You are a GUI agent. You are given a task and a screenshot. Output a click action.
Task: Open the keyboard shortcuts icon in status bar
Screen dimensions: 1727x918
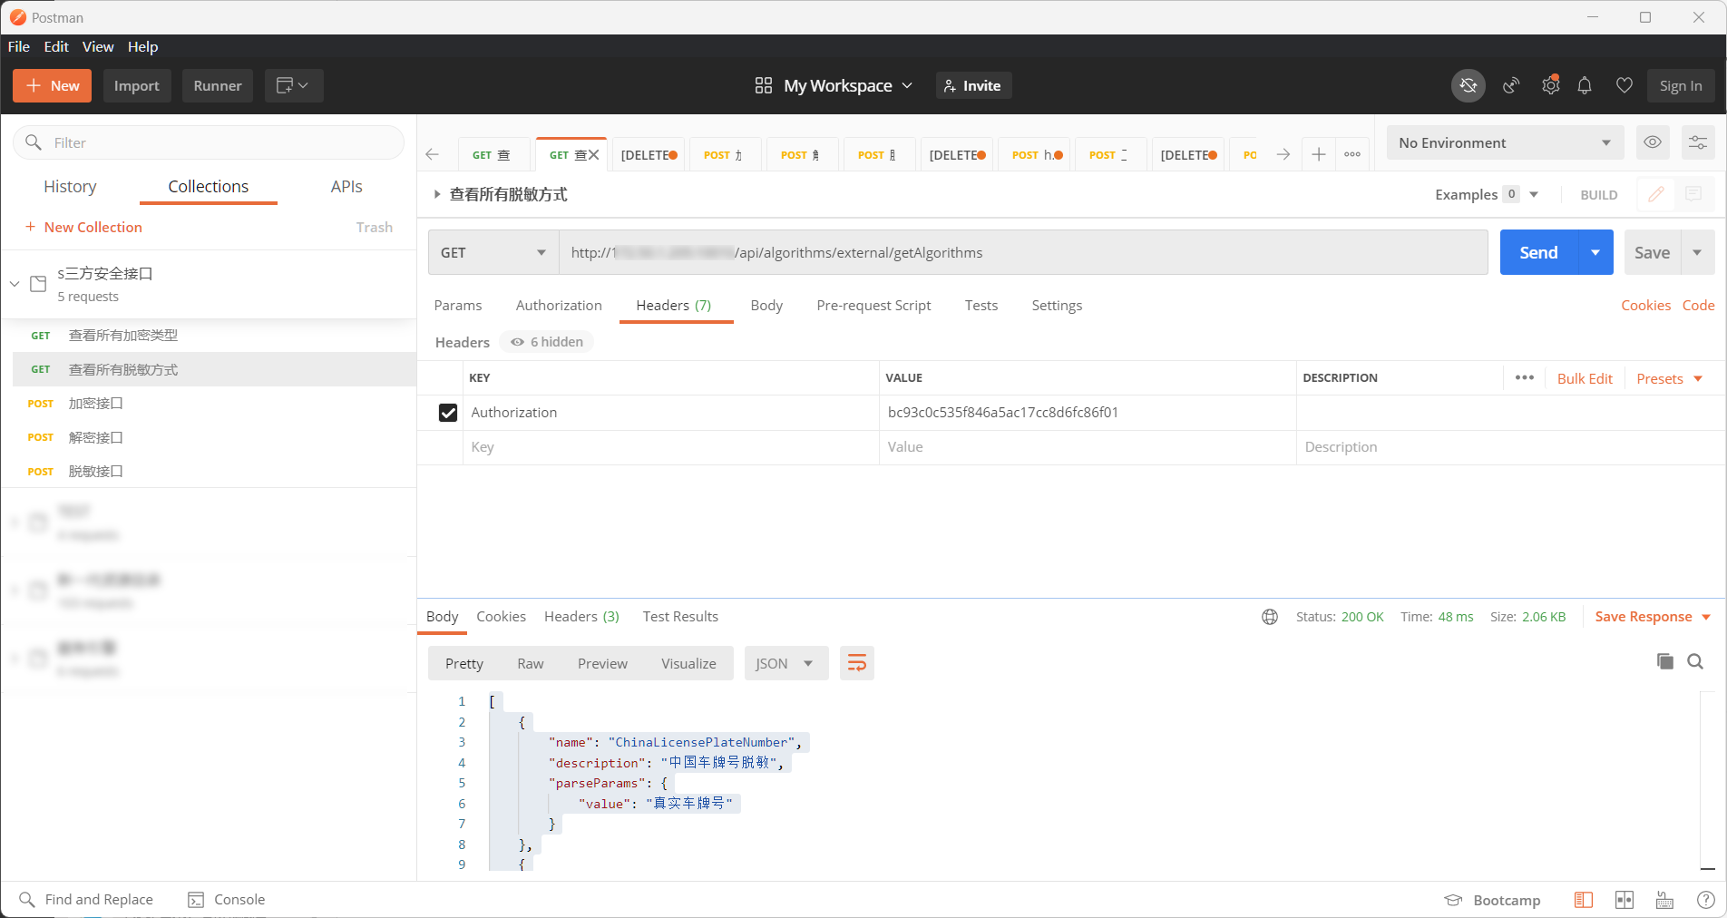pos(1664,900)
